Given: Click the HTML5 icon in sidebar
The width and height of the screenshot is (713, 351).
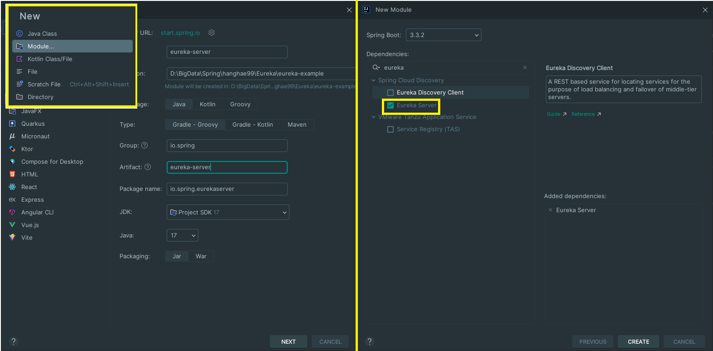Looking at the screenshot, I should (x=12, y=174).
